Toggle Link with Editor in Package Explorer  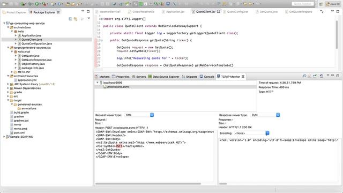coord(76,19)
